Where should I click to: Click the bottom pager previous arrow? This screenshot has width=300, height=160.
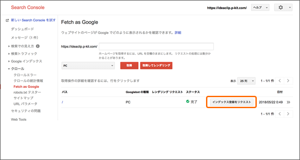pos(280,114)
